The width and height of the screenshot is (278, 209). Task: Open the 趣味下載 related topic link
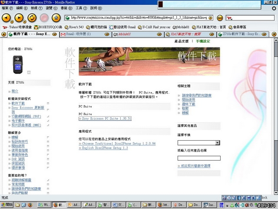[x=189, y=104]
